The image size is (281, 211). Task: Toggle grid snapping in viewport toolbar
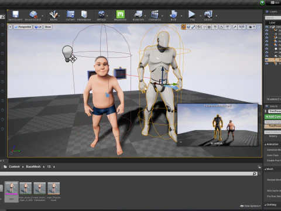(x=209, y=27)
